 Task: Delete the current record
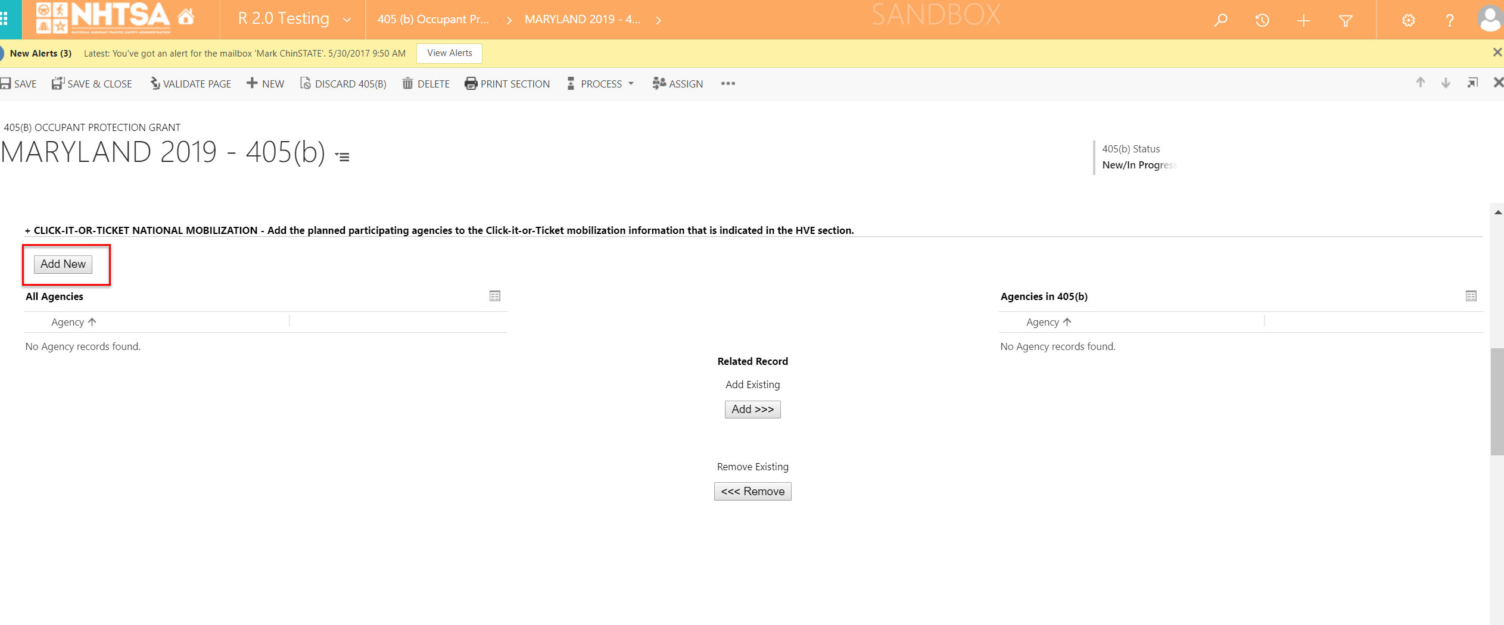[426, 84]
